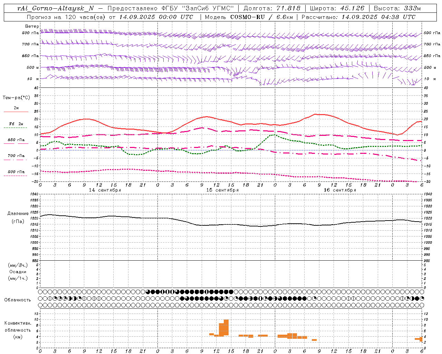Click the Ветер panel label
Viewport: 442px width, 354px height.
coord(32,26)
